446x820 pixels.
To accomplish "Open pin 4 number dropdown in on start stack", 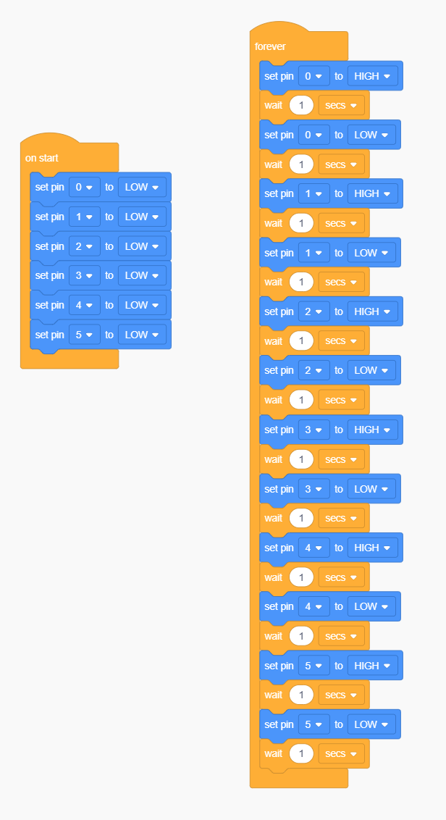I will pos(84,305).
